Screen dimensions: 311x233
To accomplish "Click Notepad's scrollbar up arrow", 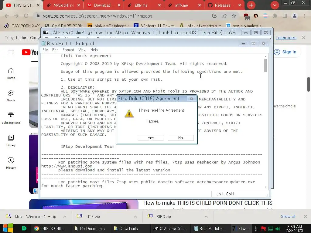I will click(x=265, y=57).
